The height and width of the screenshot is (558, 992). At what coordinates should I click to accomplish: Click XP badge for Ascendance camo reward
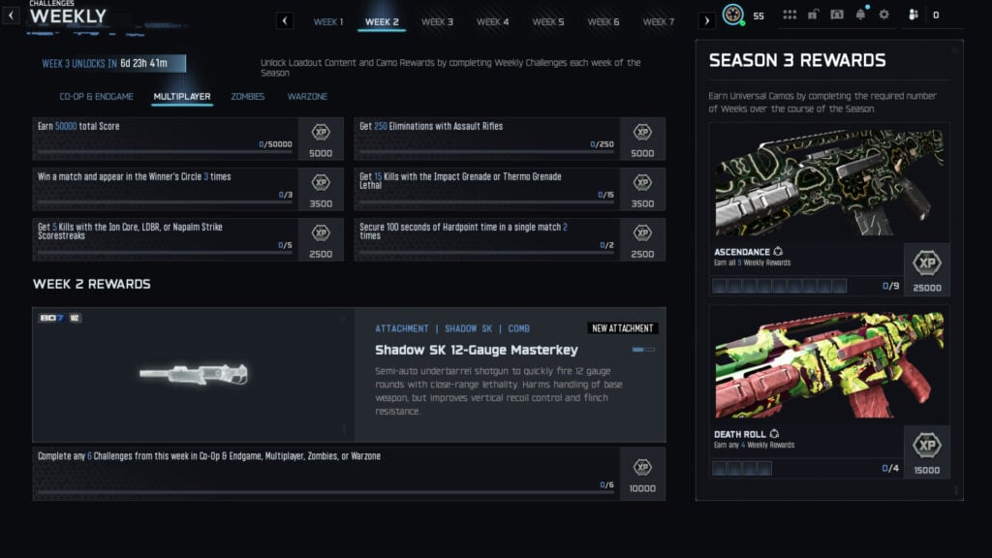pos(927,269)
